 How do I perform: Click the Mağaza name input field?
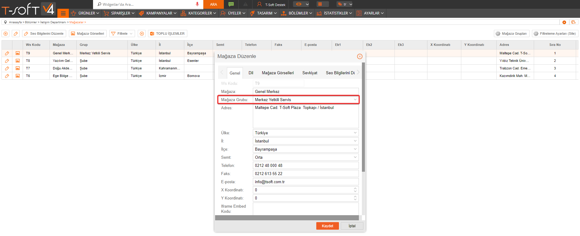pyautogui.click(x=306, y=91)
